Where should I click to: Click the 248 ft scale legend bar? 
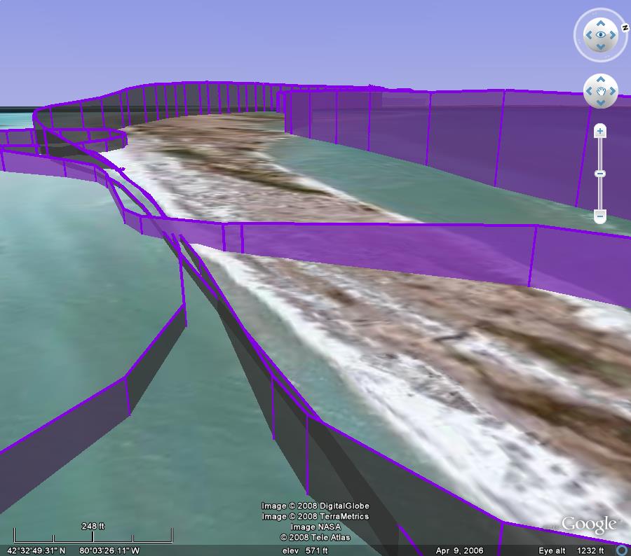(93, 535)
